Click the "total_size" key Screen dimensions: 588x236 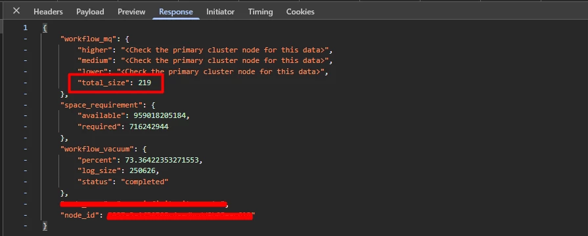click(x=103, y=83)
